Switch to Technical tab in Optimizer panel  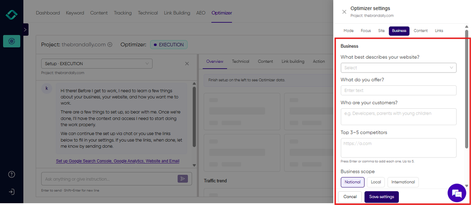click(x=241, y=61)
